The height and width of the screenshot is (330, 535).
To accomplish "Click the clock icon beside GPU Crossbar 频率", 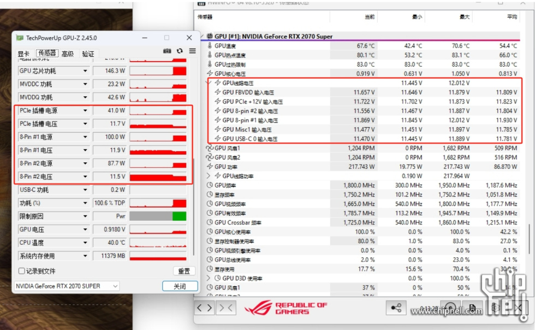I will [210, 222].
